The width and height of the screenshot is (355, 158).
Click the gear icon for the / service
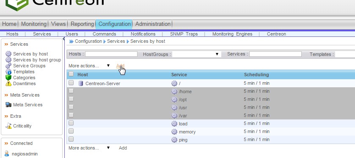(174, 83)
